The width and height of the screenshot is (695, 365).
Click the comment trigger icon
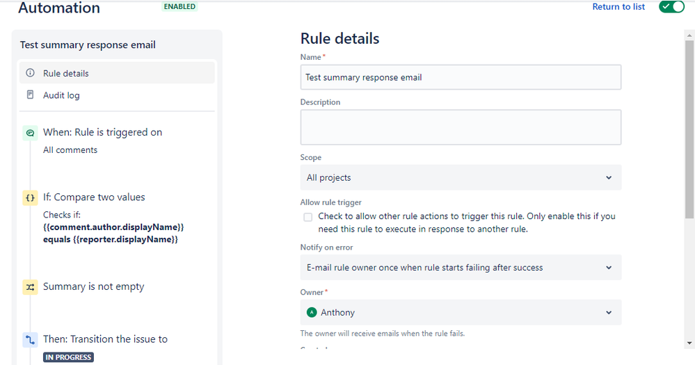point(30,132)
